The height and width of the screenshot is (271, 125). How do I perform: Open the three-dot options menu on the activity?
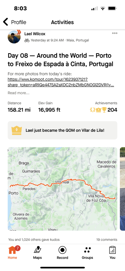[x=115, y=33]
